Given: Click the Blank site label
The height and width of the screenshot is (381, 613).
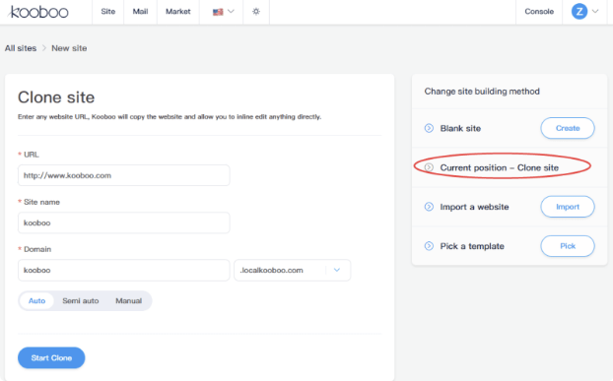Looking at the screenshot, I should 460,128.
